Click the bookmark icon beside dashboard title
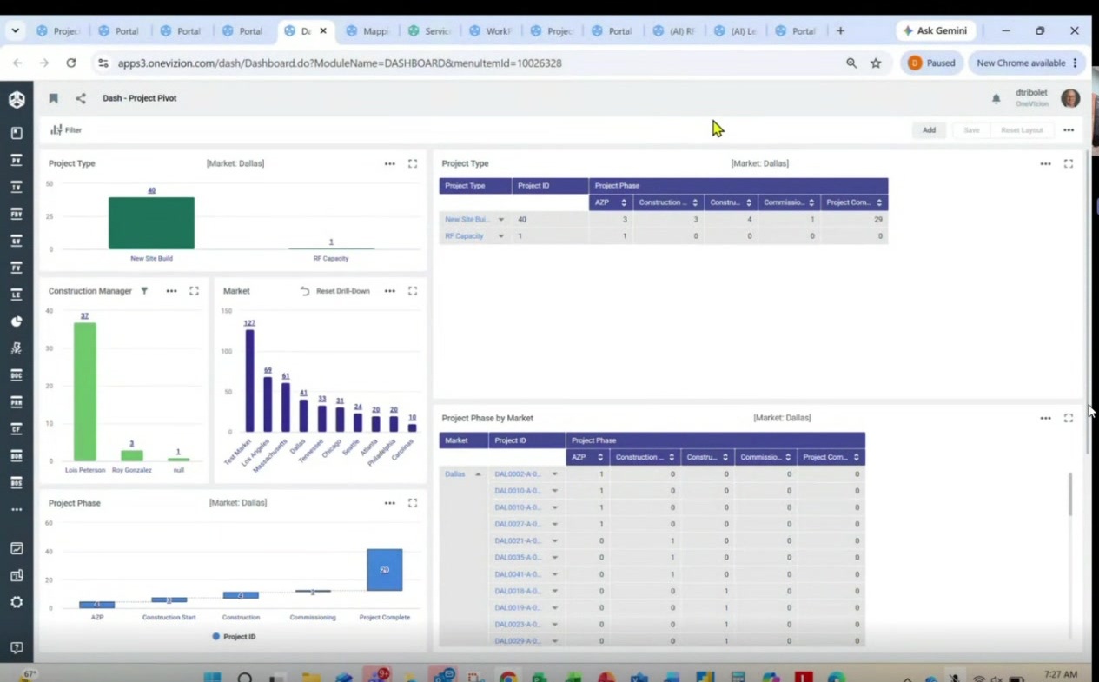The image size is (1099, 682). click(x=53, y=98)
